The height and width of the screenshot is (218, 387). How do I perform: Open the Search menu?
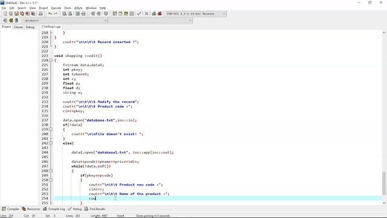[22, 8]
